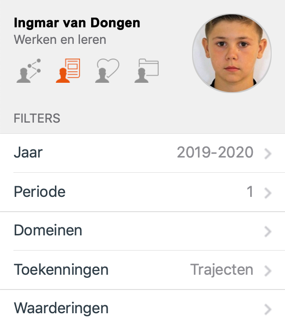
Task: Expand the Waarderingen filter chevron
Action: (x=268, y=309)
